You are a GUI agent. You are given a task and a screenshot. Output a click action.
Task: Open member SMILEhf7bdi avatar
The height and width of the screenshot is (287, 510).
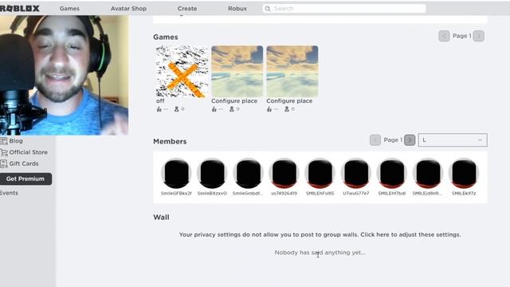pyautogui.click(x=392, y=174)
